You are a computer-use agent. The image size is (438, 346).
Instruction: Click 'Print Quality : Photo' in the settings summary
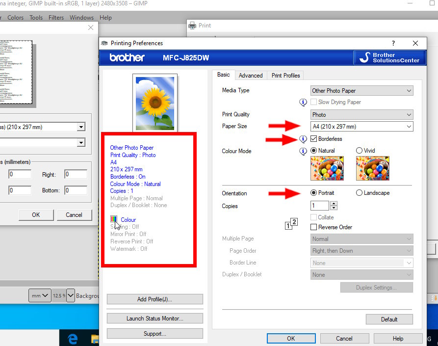coord(133,155)
